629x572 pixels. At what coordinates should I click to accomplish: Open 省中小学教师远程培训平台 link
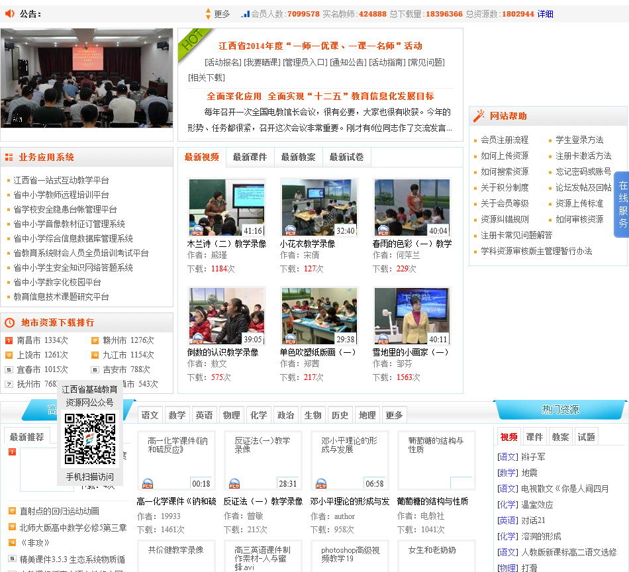click(61, 195)
